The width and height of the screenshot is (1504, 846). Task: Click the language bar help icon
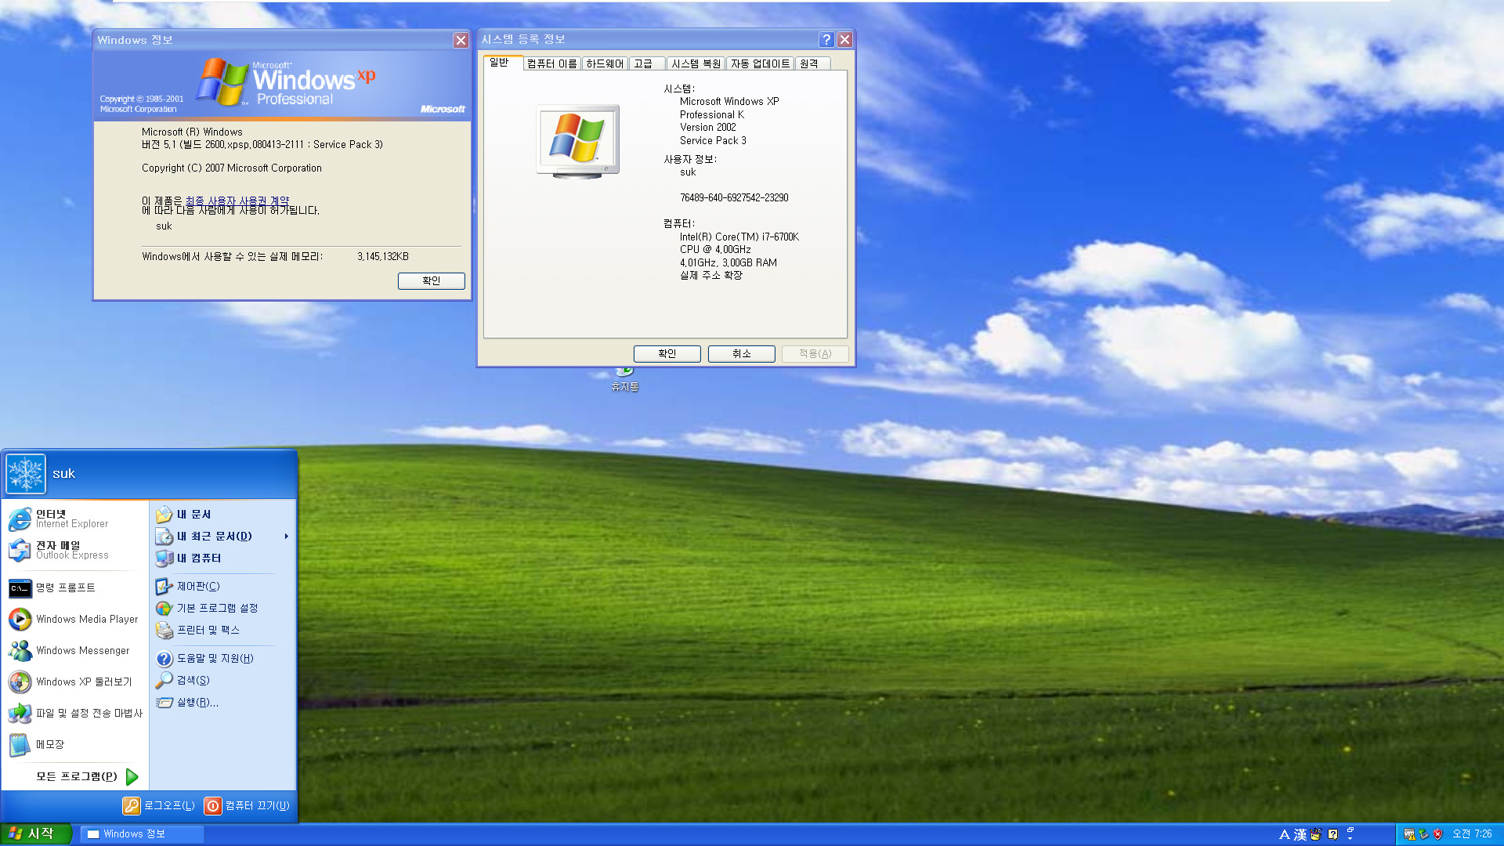(x=1333, y=834)
